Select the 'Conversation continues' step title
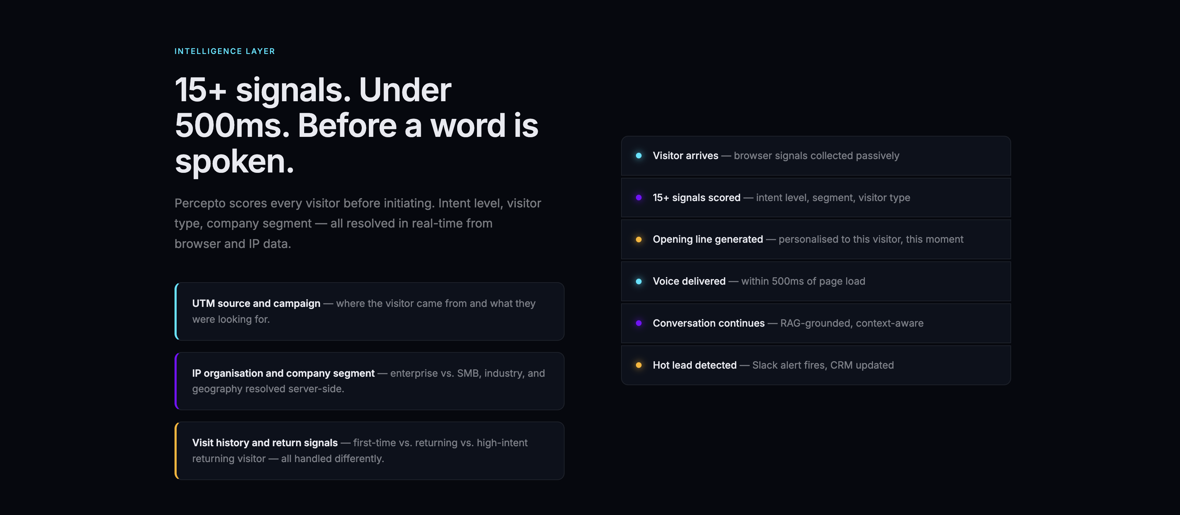Screen dimensions: 1180x515 (709, 323)
